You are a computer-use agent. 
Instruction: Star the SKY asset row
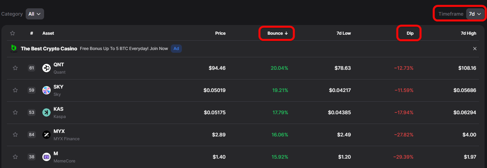coord(15,90)
